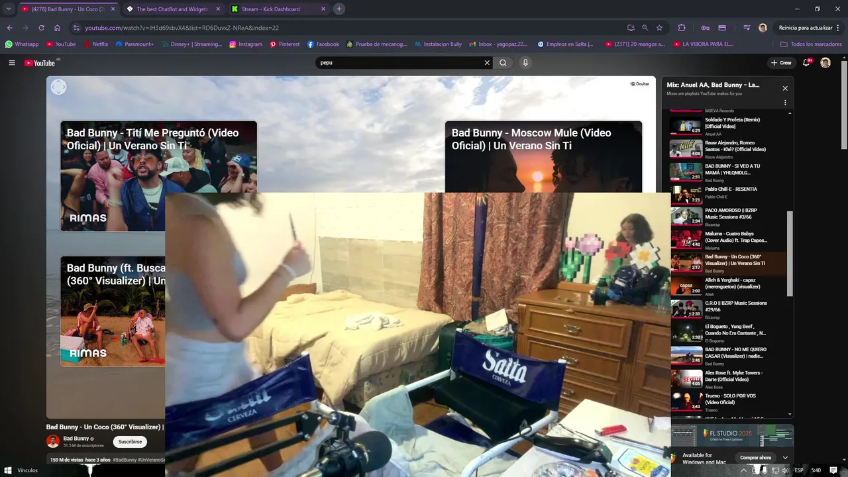
Task: Reload the current page
Action: coord(41,28)
